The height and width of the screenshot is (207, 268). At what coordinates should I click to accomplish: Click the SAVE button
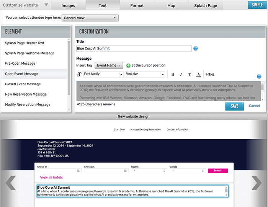click(234, 106)
